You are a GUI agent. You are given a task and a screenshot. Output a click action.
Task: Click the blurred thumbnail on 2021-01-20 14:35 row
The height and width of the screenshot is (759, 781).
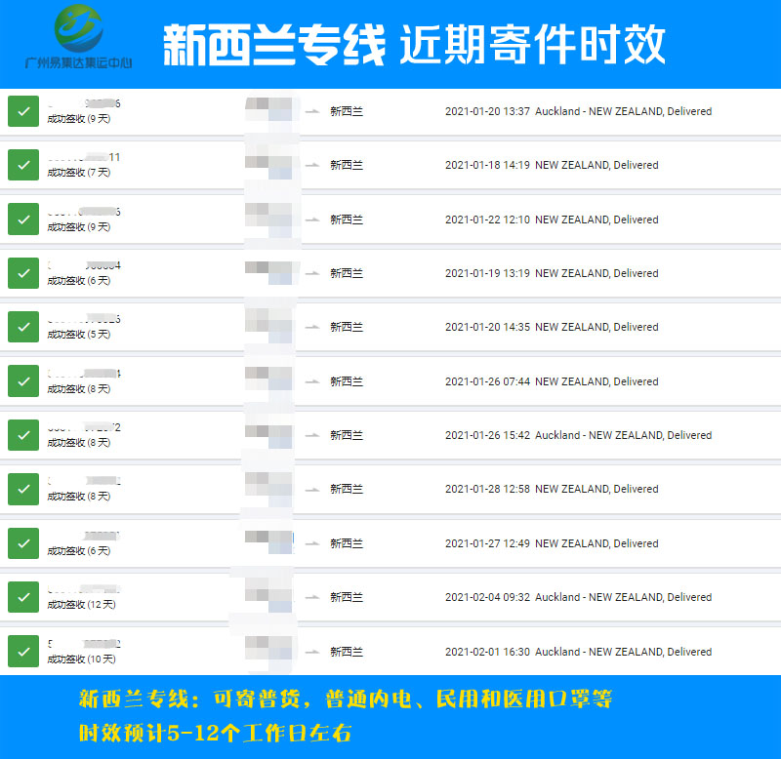tap(268, 327)
